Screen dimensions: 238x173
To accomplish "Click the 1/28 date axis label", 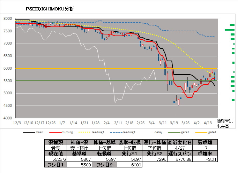I will [x=96, y=123].
